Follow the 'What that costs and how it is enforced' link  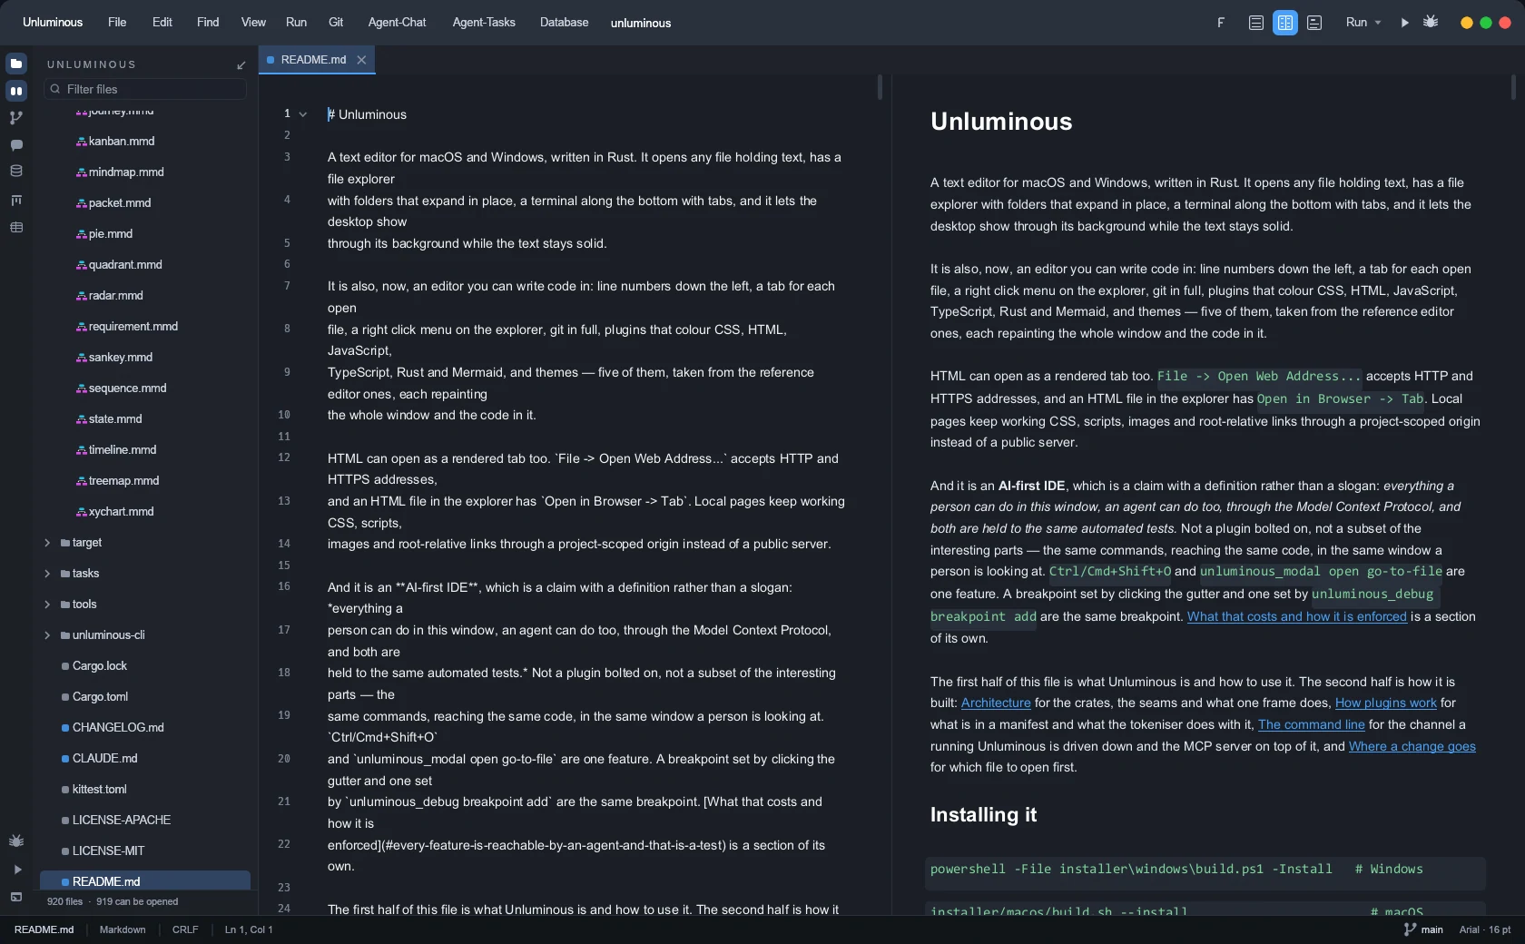coord(1297,616)
